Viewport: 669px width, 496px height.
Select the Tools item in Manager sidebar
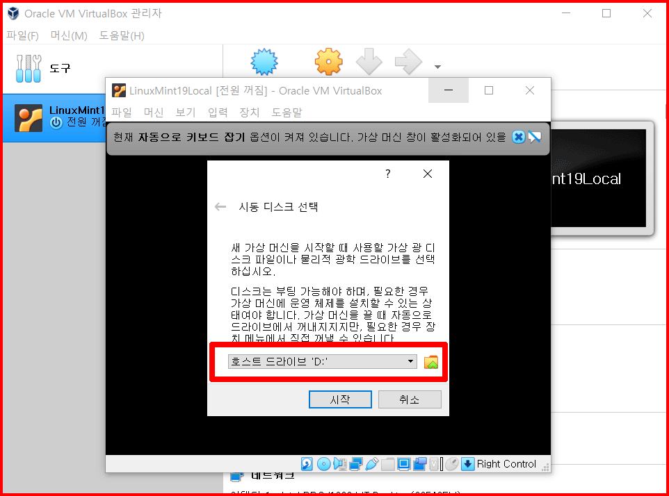(113, 68)
